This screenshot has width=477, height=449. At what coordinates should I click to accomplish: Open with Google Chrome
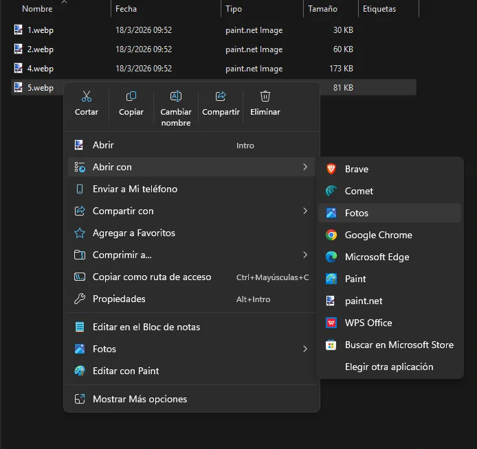pos(390,235)
